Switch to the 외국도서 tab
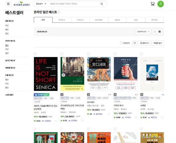Screen dimensions: 176x143 click(x=80, y=20)
